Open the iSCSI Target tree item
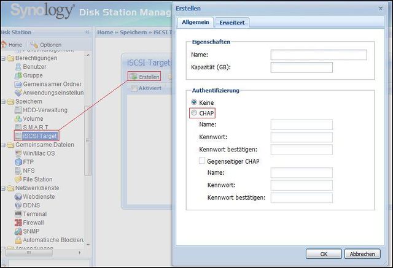This screenshot has width=393, height=268. pyautogui.click(x=41, y=136)
